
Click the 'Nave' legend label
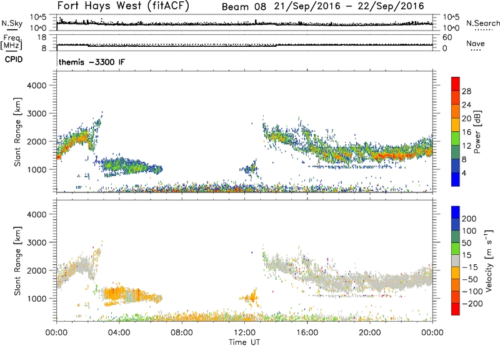pyautogui.click(x=476, y=44)
